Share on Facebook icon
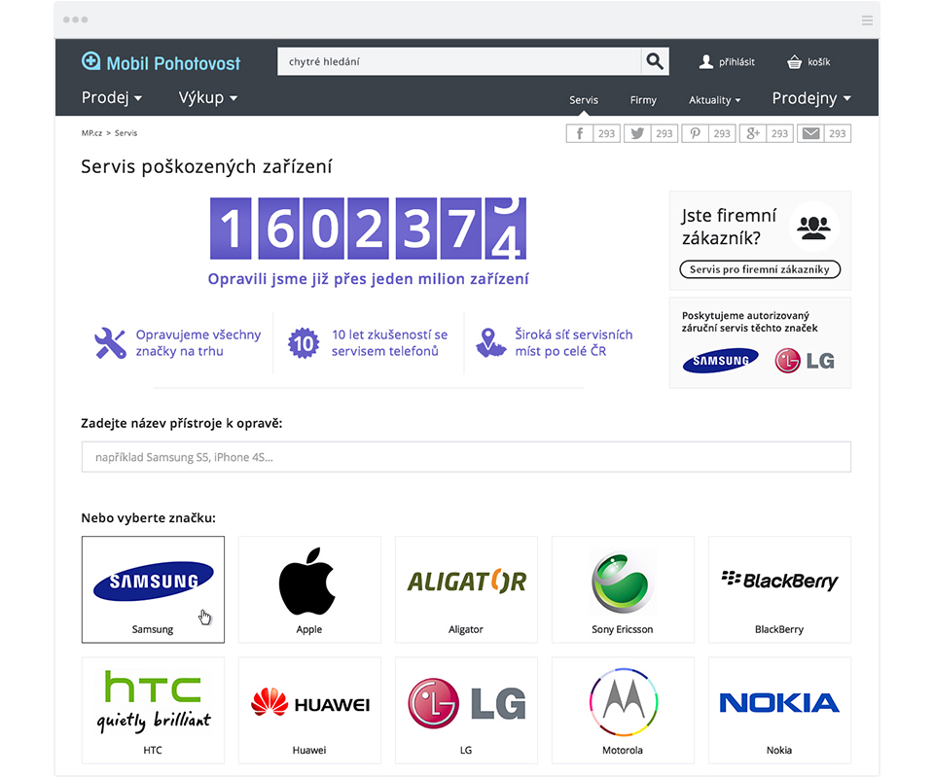The width and height of the screenshot is (934, 777). pos(580,133)
